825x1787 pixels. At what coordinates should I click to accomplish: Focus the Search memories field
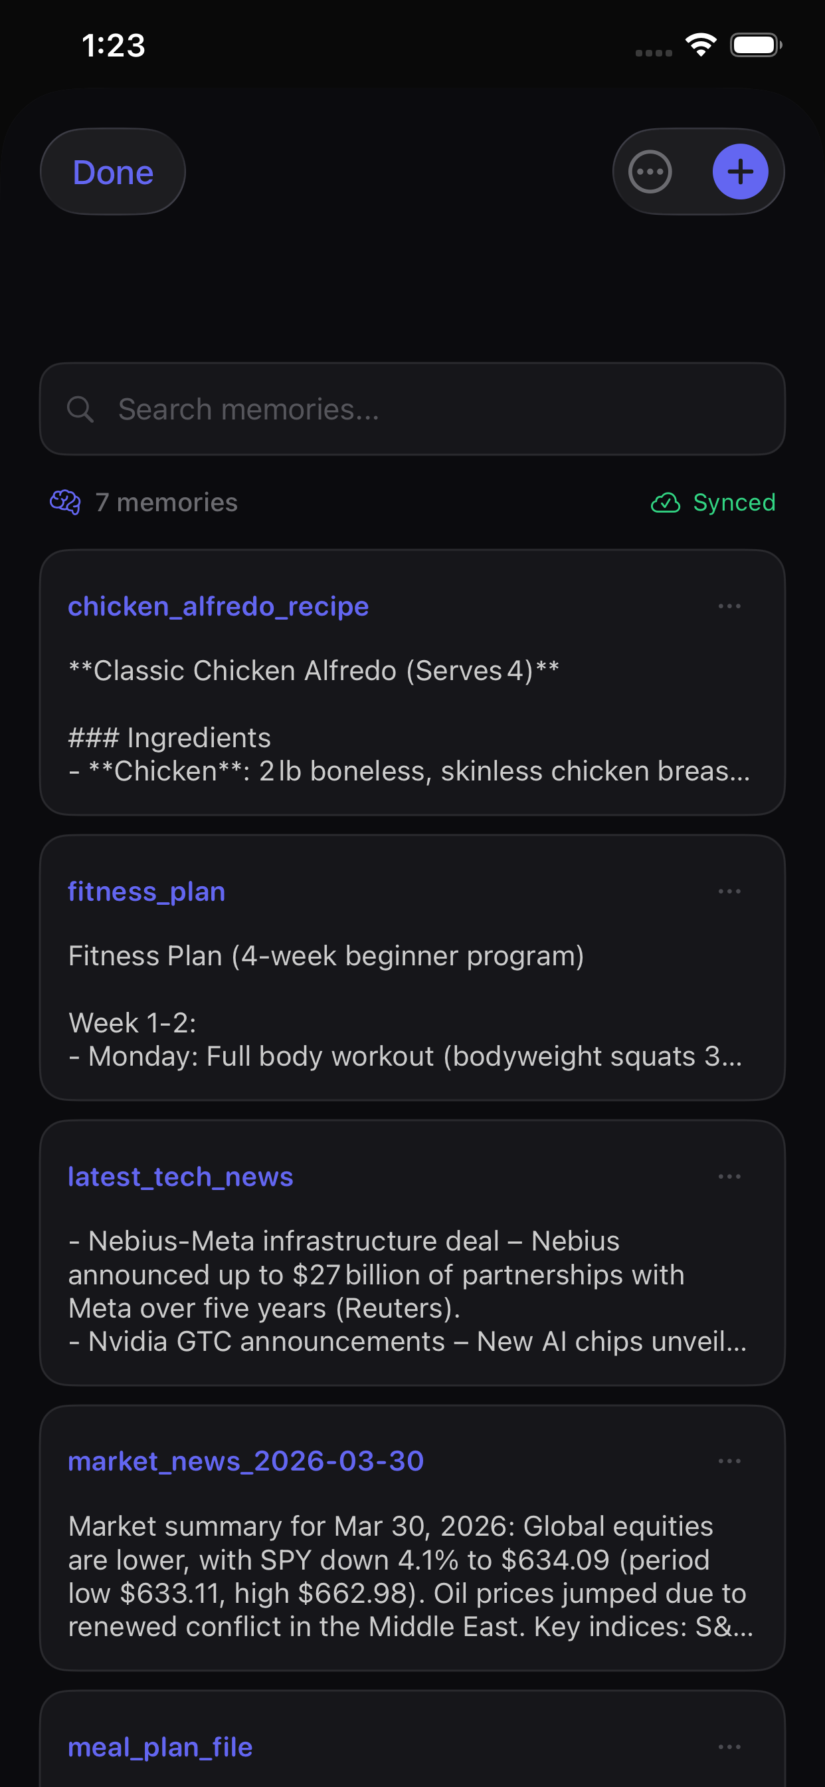[430, 410]
